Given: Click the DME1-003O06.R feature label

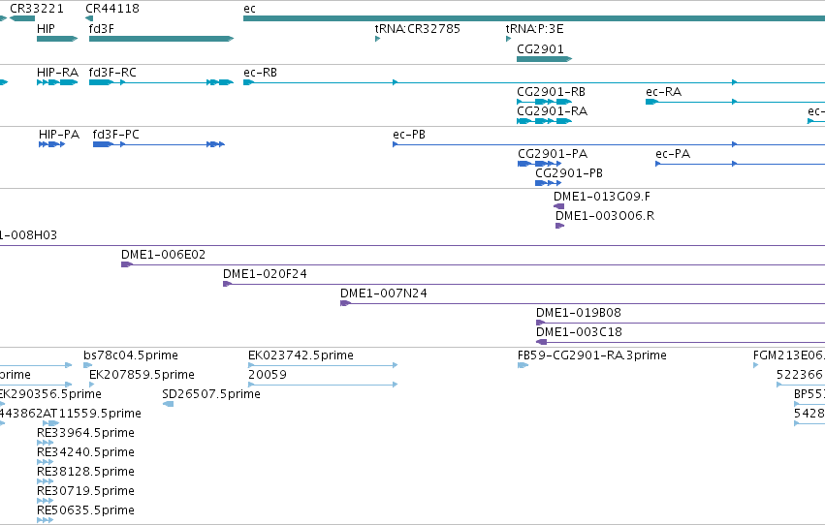Looking at the screenshot, I should [x=605, y=215].
